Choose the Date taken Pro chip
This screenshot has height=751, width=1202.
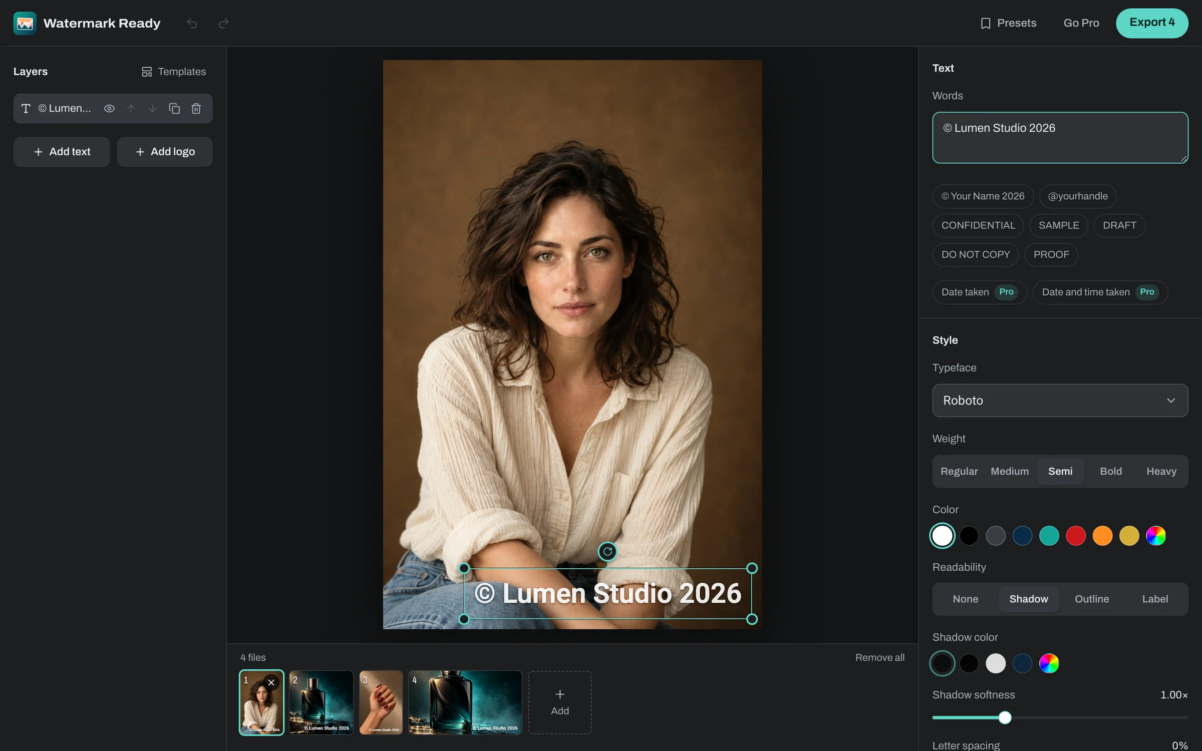(980, 292)
